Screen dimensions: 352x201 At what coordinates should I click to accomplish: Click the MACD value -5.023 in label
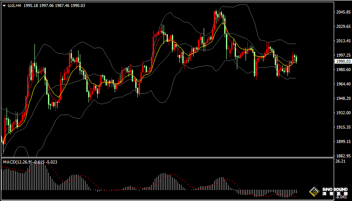pyautogui.click(x=51, y=162)
